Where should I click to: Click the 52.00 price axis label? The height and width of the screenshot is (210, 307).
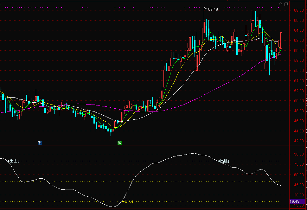pyautogui.click(x=299, y=91)
